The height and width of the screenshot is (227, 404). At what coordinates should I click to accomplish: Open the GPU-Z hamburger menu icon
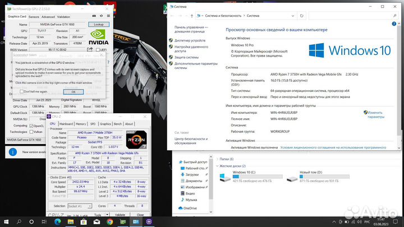(x=108, y=16)
